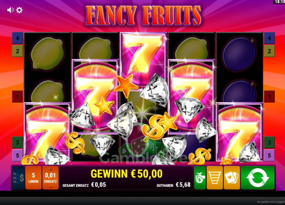Image resolution: width=285 pixels, height=205 pixels.
Task: Change the 5 Linien setting
Action: (33, 178)
